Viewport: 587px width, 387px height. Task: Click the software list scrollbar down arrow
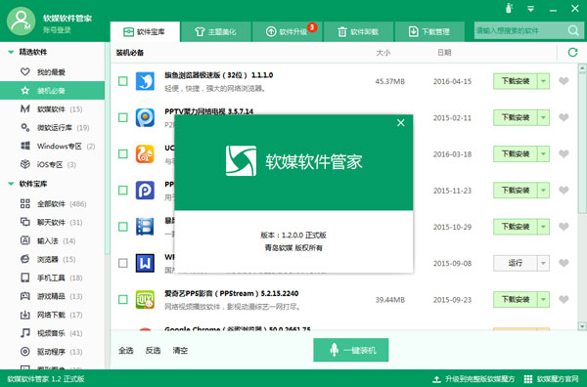[x=582, y=326]
